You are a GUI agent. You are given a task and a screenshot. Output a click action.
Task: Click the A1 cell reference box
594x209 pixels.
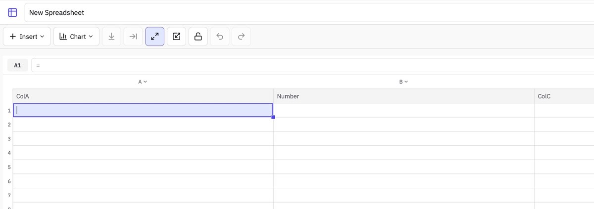pyautogui.click(x=18, y=65)
